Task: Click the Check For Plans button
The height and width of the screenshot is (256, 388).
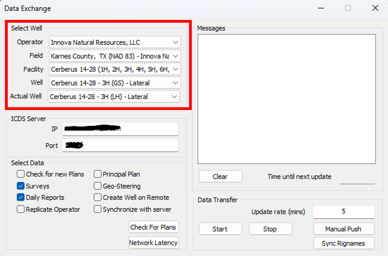Action: (x=153, y=227)
